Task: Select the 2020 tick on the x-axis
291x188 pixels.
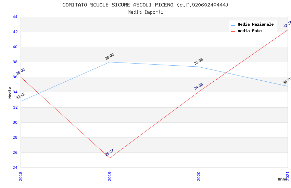Action: [199, 176]
